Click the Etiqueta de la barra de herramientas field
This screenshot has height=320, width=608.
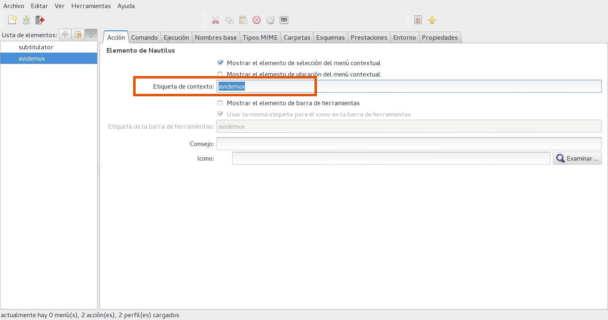pyautogui.click(x=409, y=126)
